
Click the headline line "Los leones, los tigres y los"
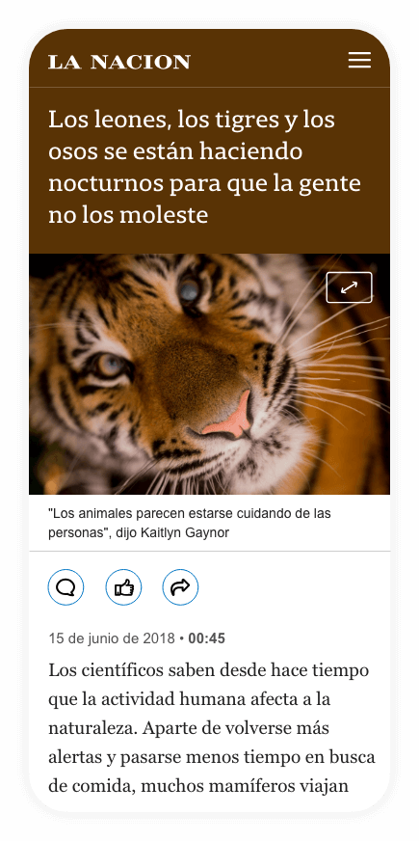(x=192, y=120)
